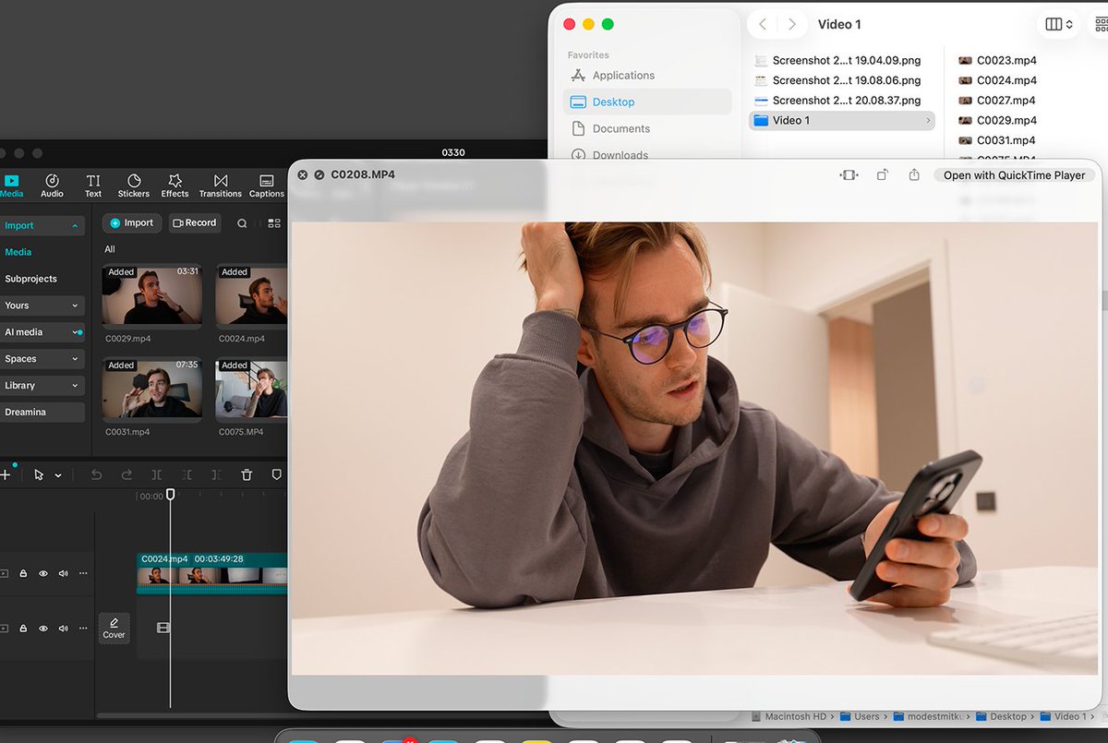
Task: Open the Captions tab
Action: tap(267, 186)
